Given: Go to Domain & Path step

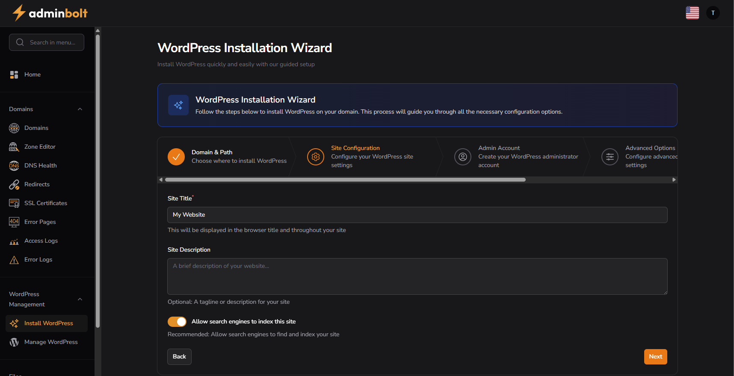Looking at the screenshot, I should 227,157.
